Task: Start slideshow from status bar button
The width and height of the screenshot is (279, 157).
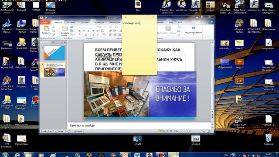Action: click(170, 131)
